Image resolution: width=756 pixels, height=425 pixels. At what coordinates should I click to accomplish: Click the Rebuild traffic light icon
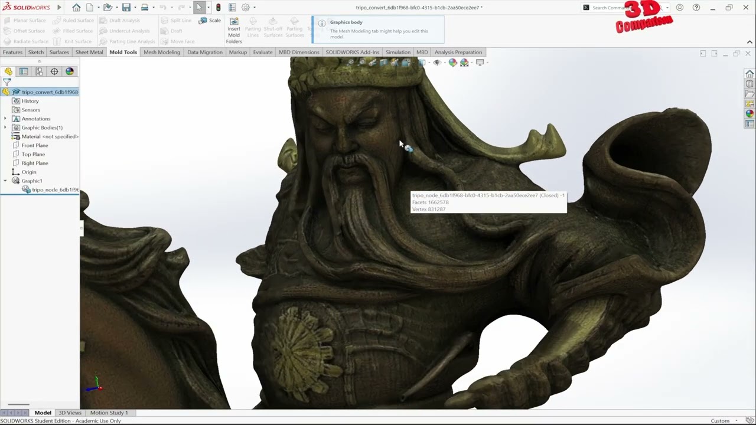(x=219, y=8)
